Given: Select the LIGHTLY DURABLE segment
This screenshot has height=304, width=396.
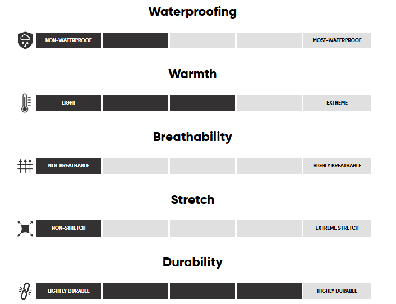Looking at the screenshot, I should (x=68, y=291).
